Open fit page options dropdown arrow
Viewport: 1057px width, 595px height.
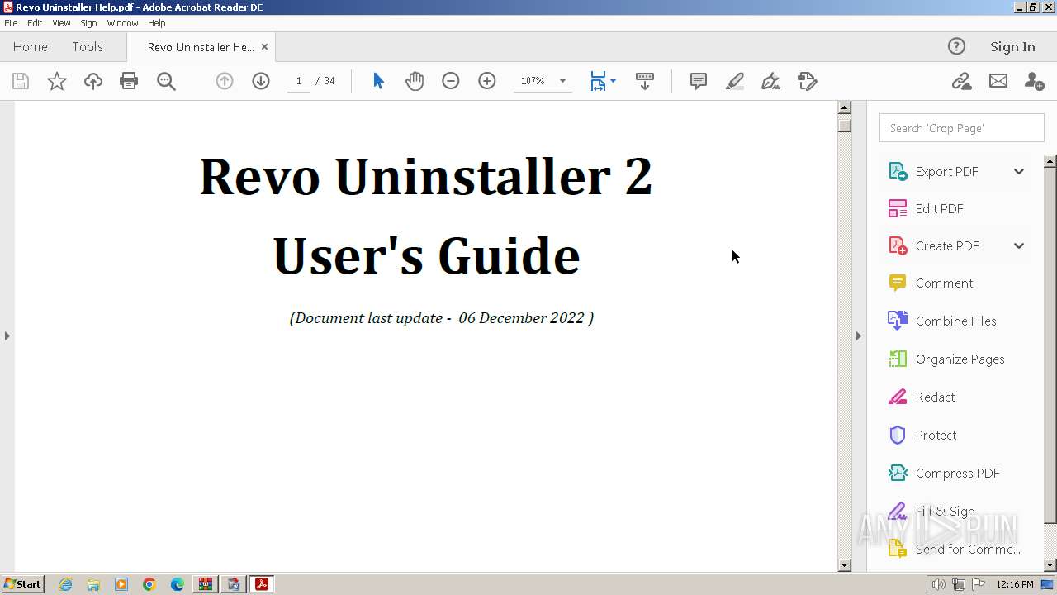tap(613, 81)
